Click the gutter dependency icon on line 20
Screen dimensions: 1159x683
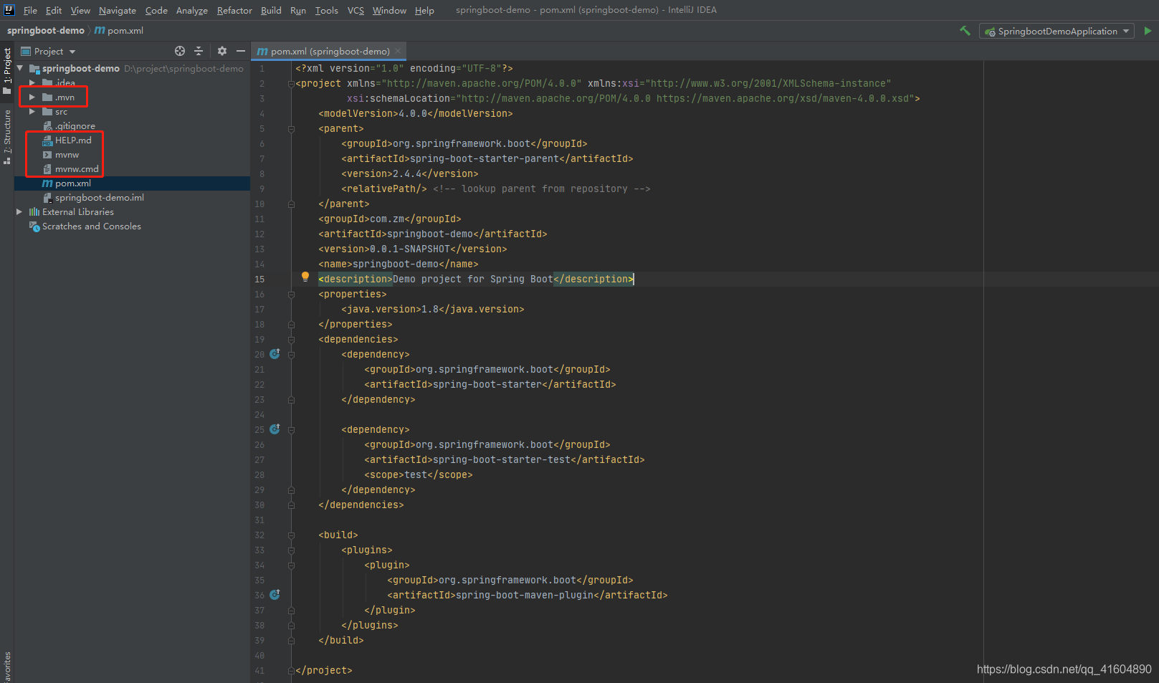click(275, 354)
